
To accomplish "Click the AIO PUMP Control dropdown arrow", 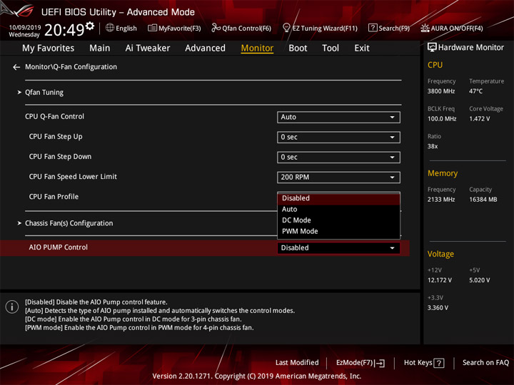I will (392, 248).
